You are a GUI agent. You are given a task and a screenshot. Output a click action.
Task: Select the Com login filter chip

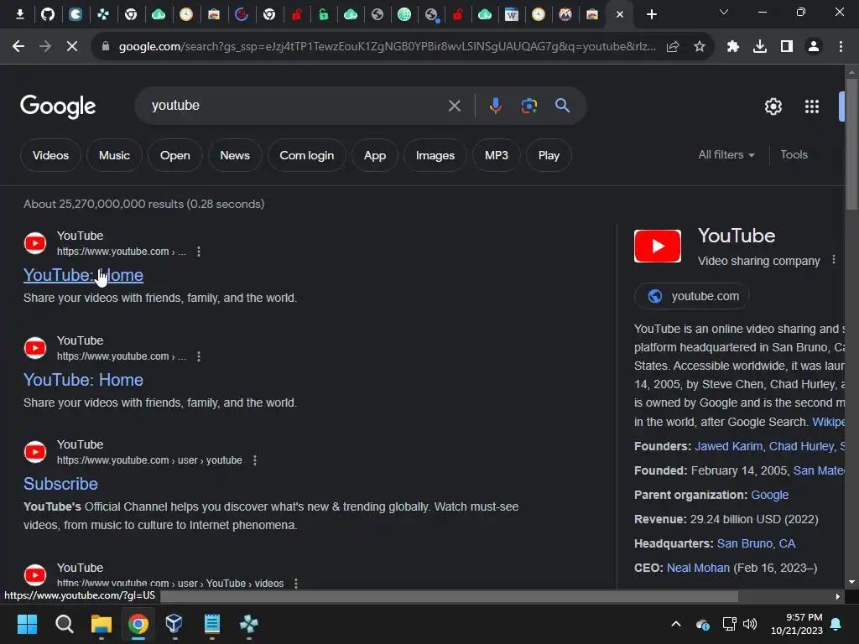[x=307, y=155]
